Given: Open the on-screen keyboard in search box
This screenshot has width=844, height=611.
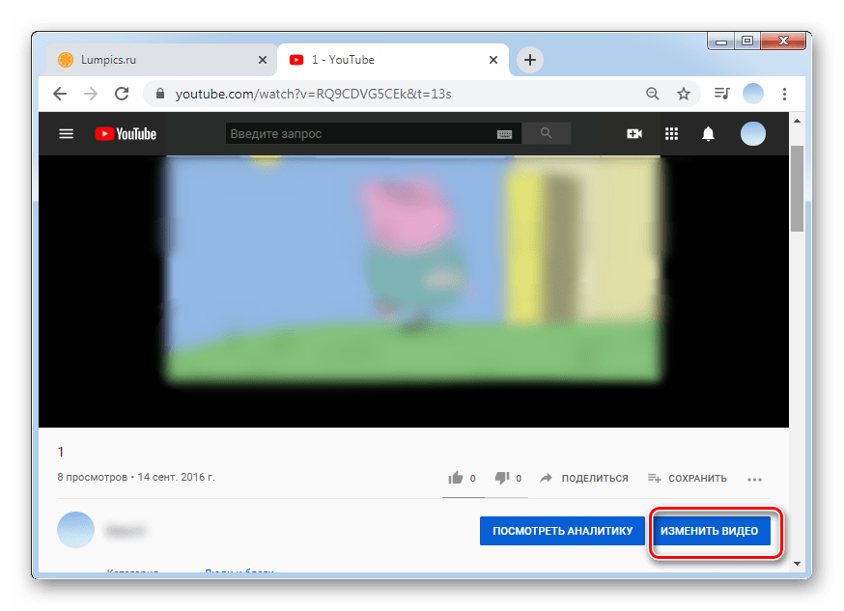Looking at the screenshot, I should [504, 134].
